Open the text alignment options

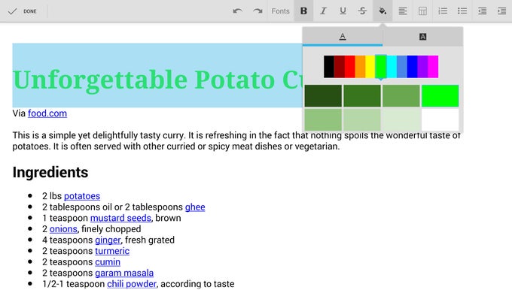point(403,11)
